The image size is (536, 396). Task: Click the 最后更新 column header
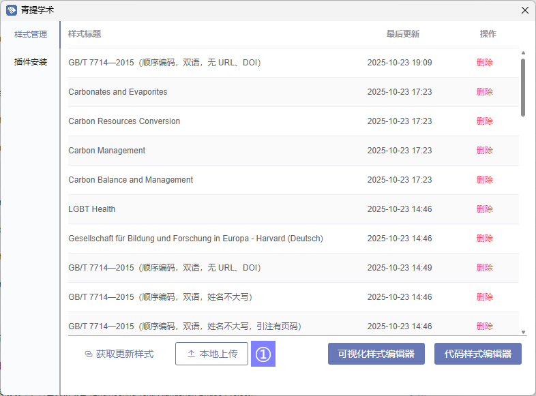coord(402,34)
